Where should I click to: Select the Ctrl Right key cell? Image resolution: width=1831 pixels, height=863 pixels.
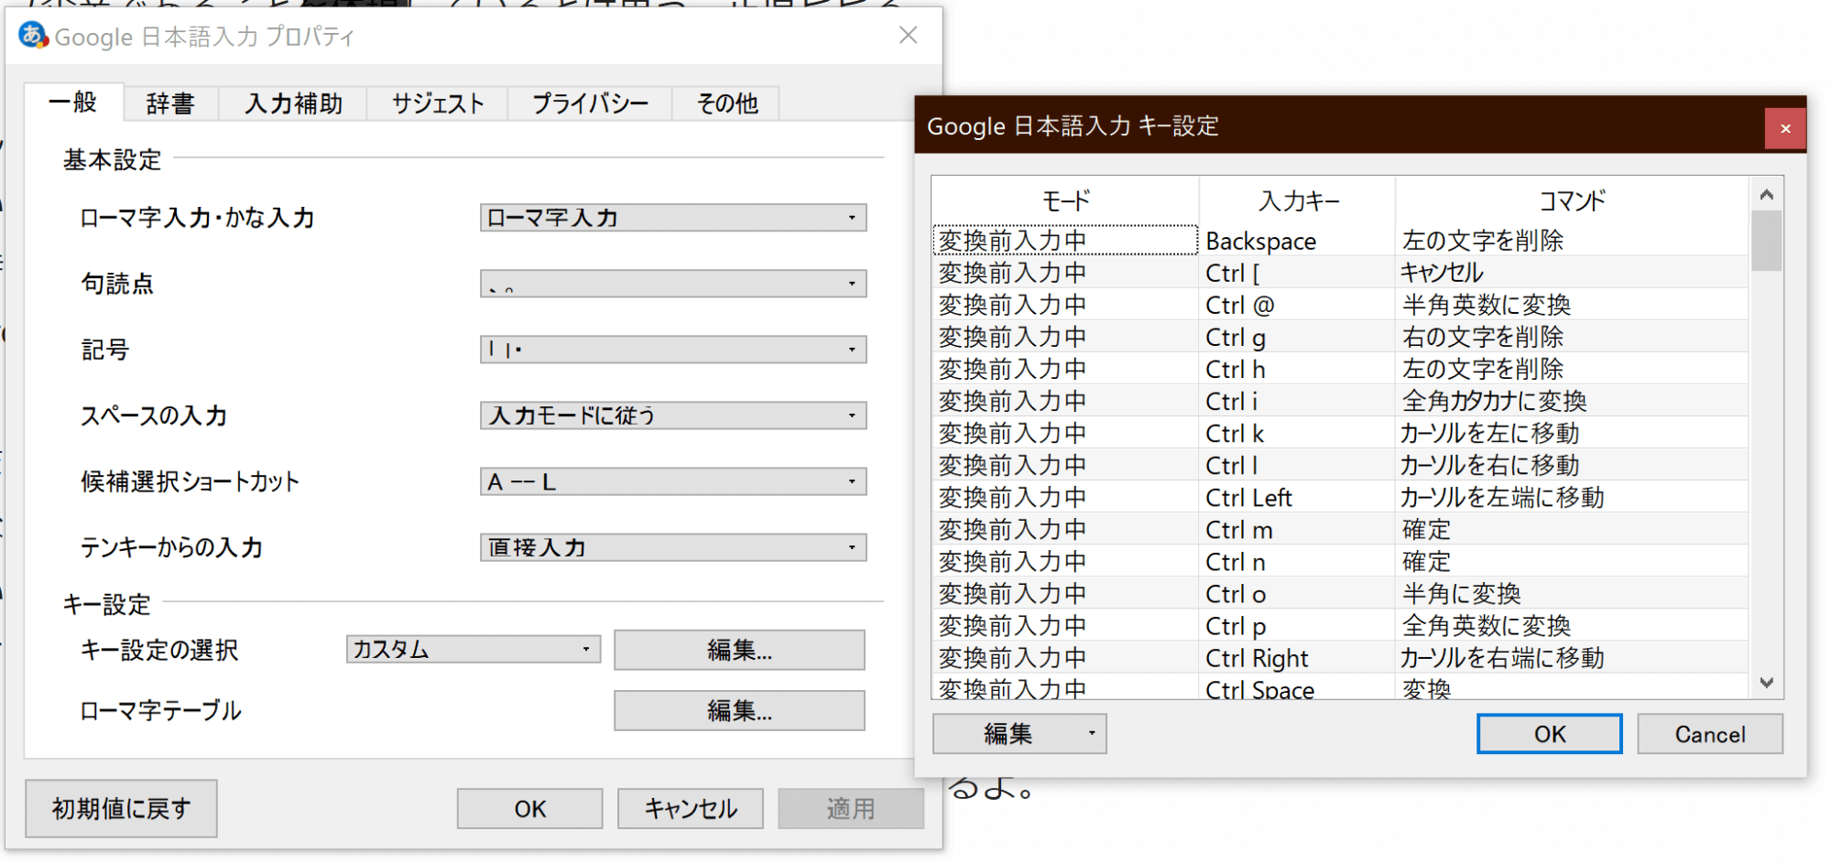click(1298, 658)
